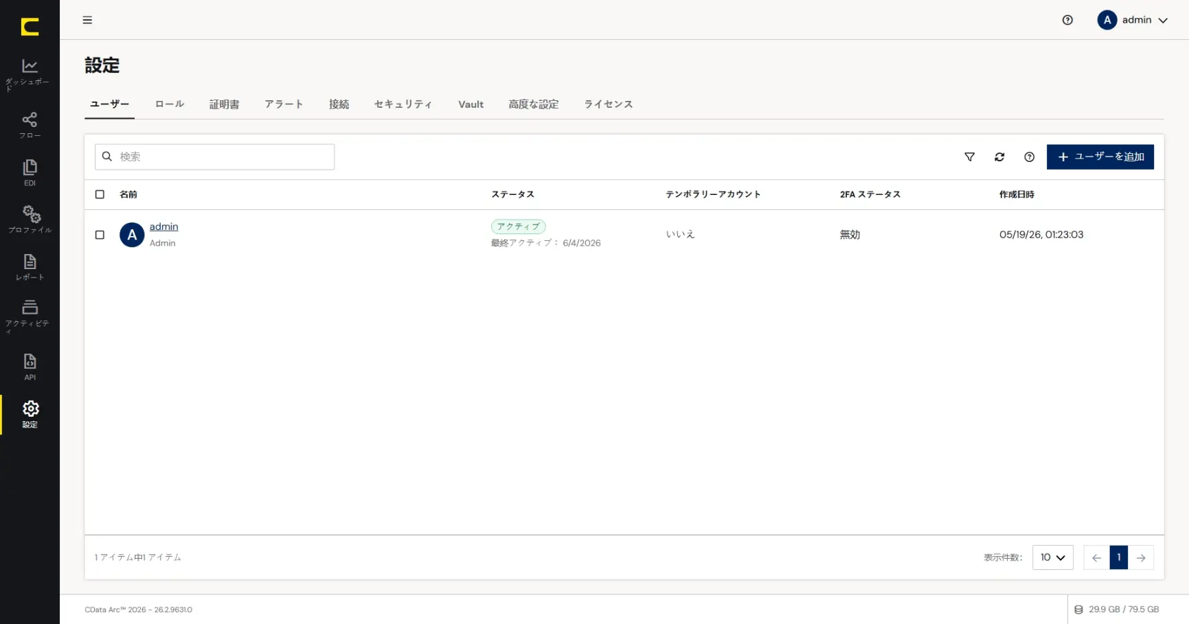The image size is (1189, 624).
Task: Click the disk storage icon in footer
Action: (x=1078, y=610)
